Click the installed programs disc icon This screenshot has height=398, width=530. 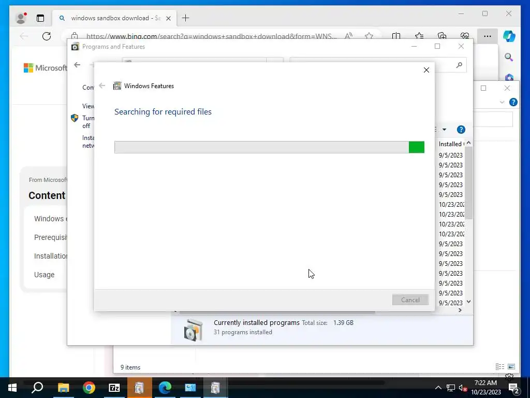click(x=194, y=330)
